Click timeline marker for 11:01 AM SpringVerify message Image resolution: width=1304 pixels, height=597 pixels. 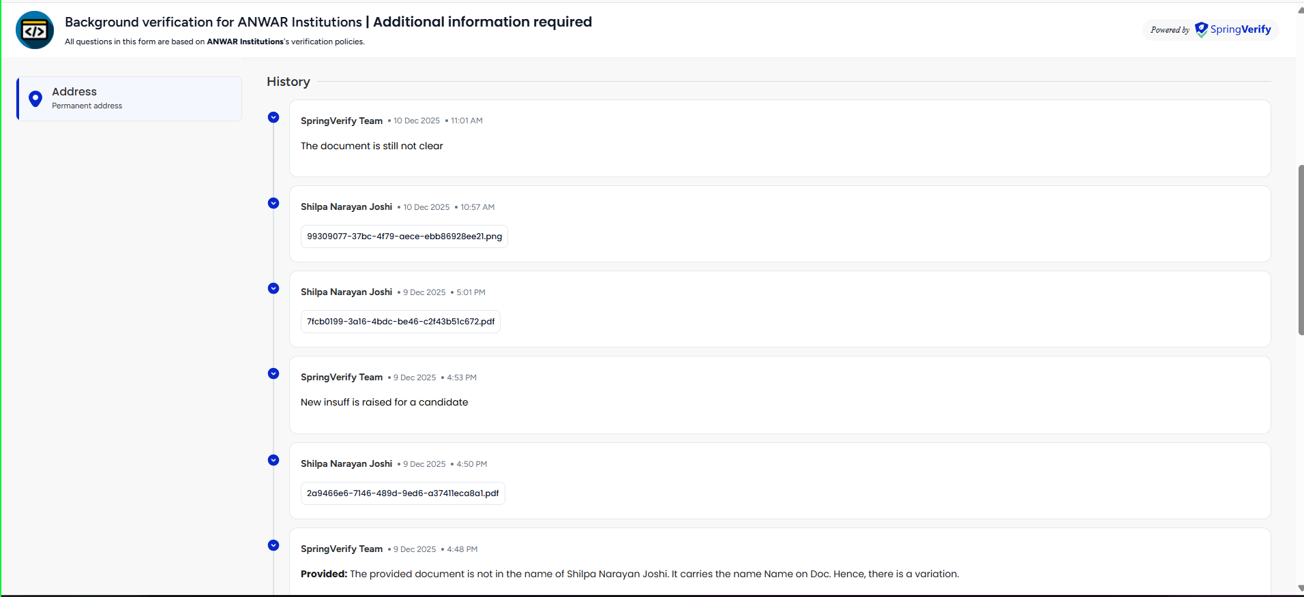(x=273, y=117)
